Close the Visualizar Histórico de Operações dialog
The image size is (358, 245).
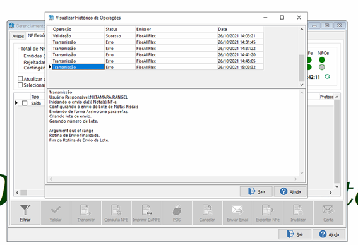click(299, 18)
